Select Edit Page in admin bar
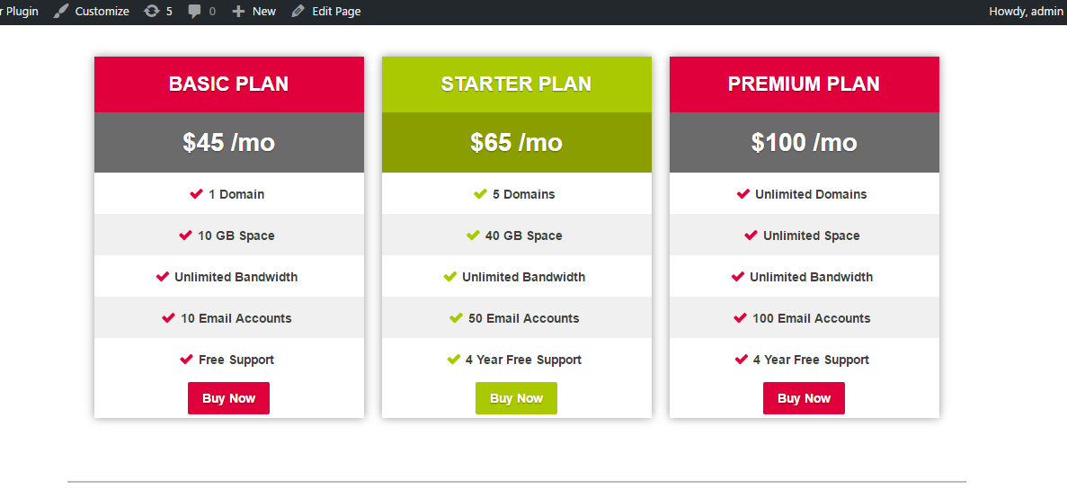 [x=336, y=12]
